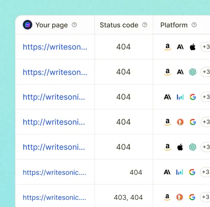Viewport: 210px width, 207px height.
Task: Click blue bar-chart icon in the https://writesonic.... 404 row
Action: [x=179, y=172]
